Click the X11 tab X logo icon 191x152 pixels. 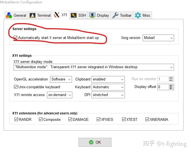tap(57, 15)
